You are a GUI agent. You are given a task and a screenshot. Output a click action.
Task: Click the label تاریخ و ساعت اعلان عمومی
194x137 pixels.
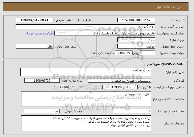pos(73,20)
